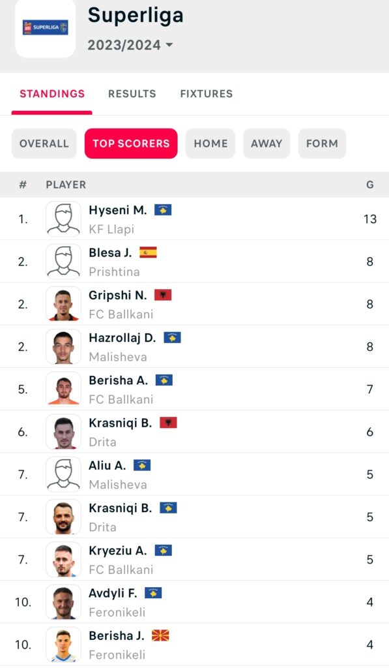Open Aliu A. placeholder avatar icon
The height and width of the screenshot is (668, 389).
point(63,475)
